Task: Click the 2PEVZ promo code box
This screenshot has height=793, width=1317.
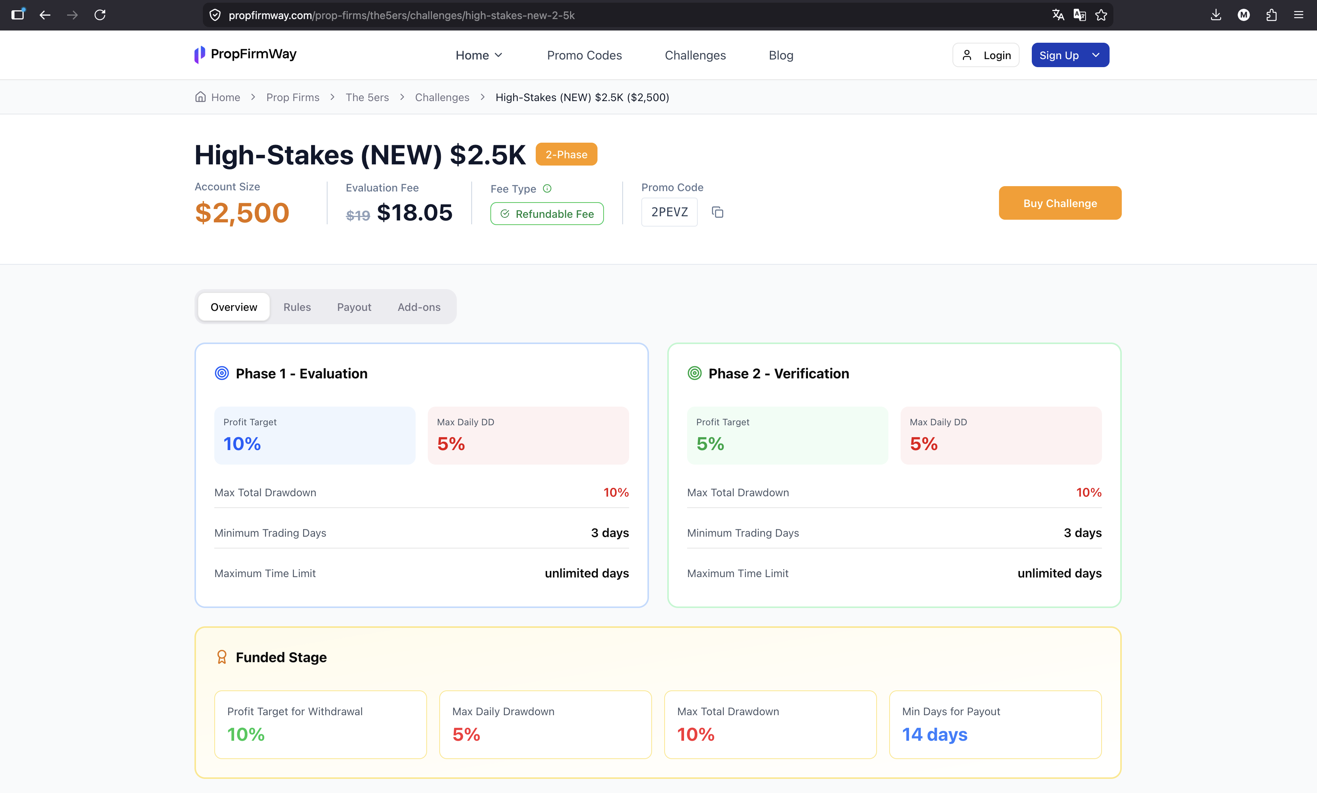Action: [x=669, y=212]
